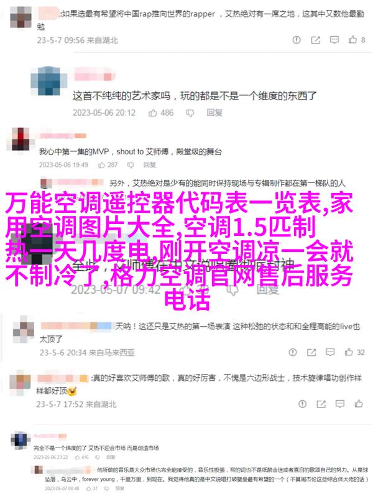Open the blue pixelated avatar's profile
The image size is (373, 496).
click(48, 81)
